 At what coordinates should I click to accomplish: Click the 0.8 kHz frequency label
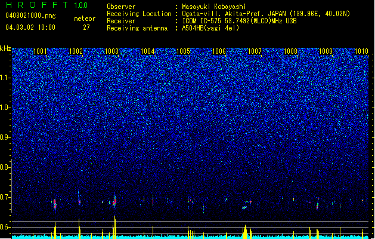[x=5, y=167]
